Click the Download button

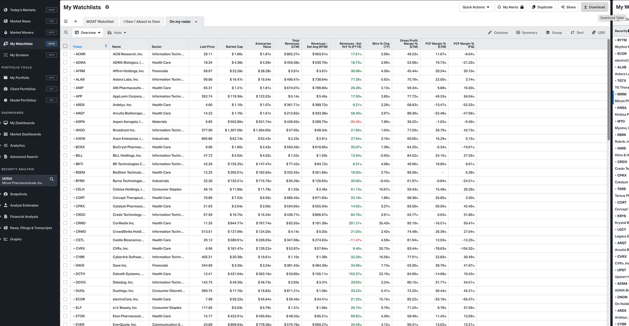click(594, 7)
